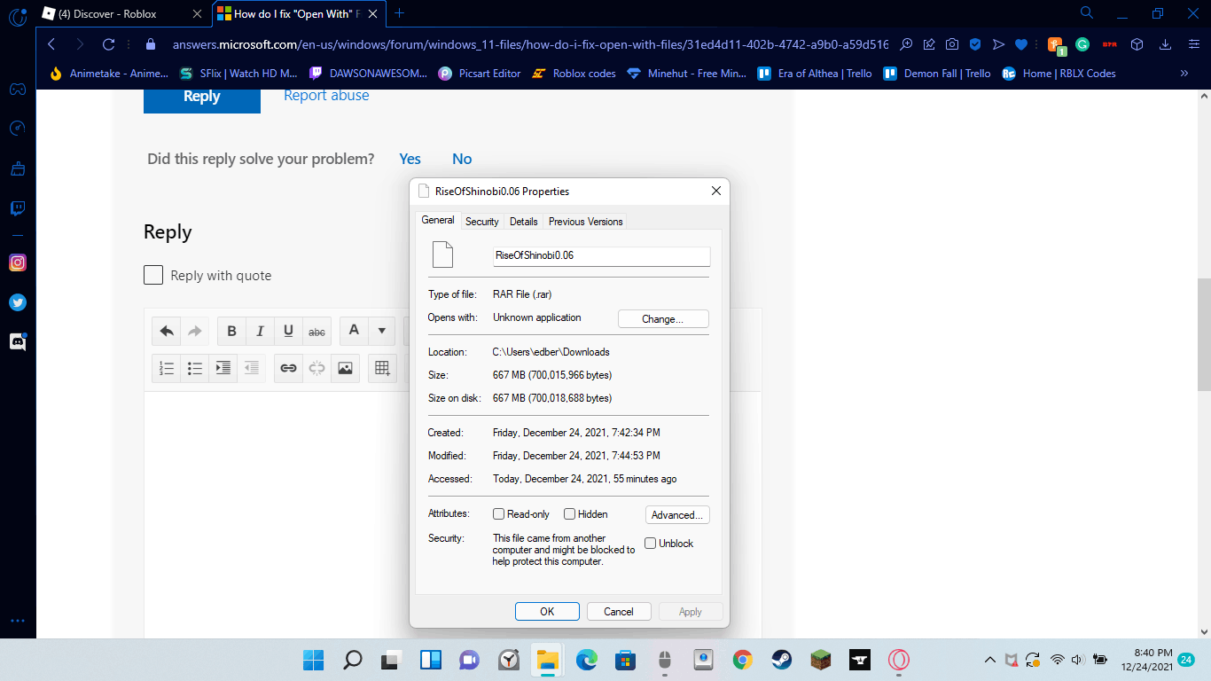The height and width of the screenshot is (681, 1211).
Task: Open the font color dropdown arrow
Action: point(381,332)
